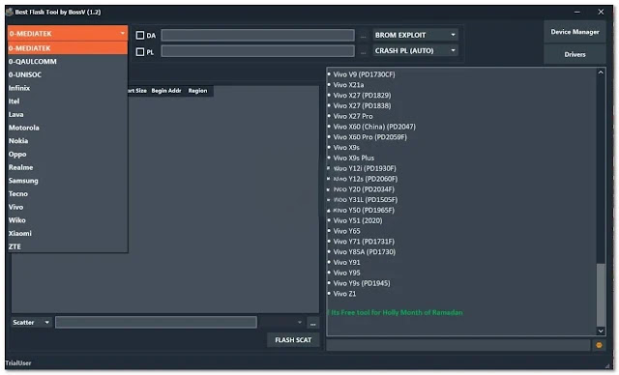Click the scroll down arrow of device list
The width and height of the screenshot is (619, 375).
601,331
